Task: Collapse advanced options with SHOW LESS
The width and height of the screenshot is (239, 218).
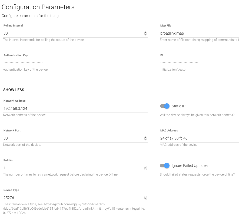Action: (14, 90)
